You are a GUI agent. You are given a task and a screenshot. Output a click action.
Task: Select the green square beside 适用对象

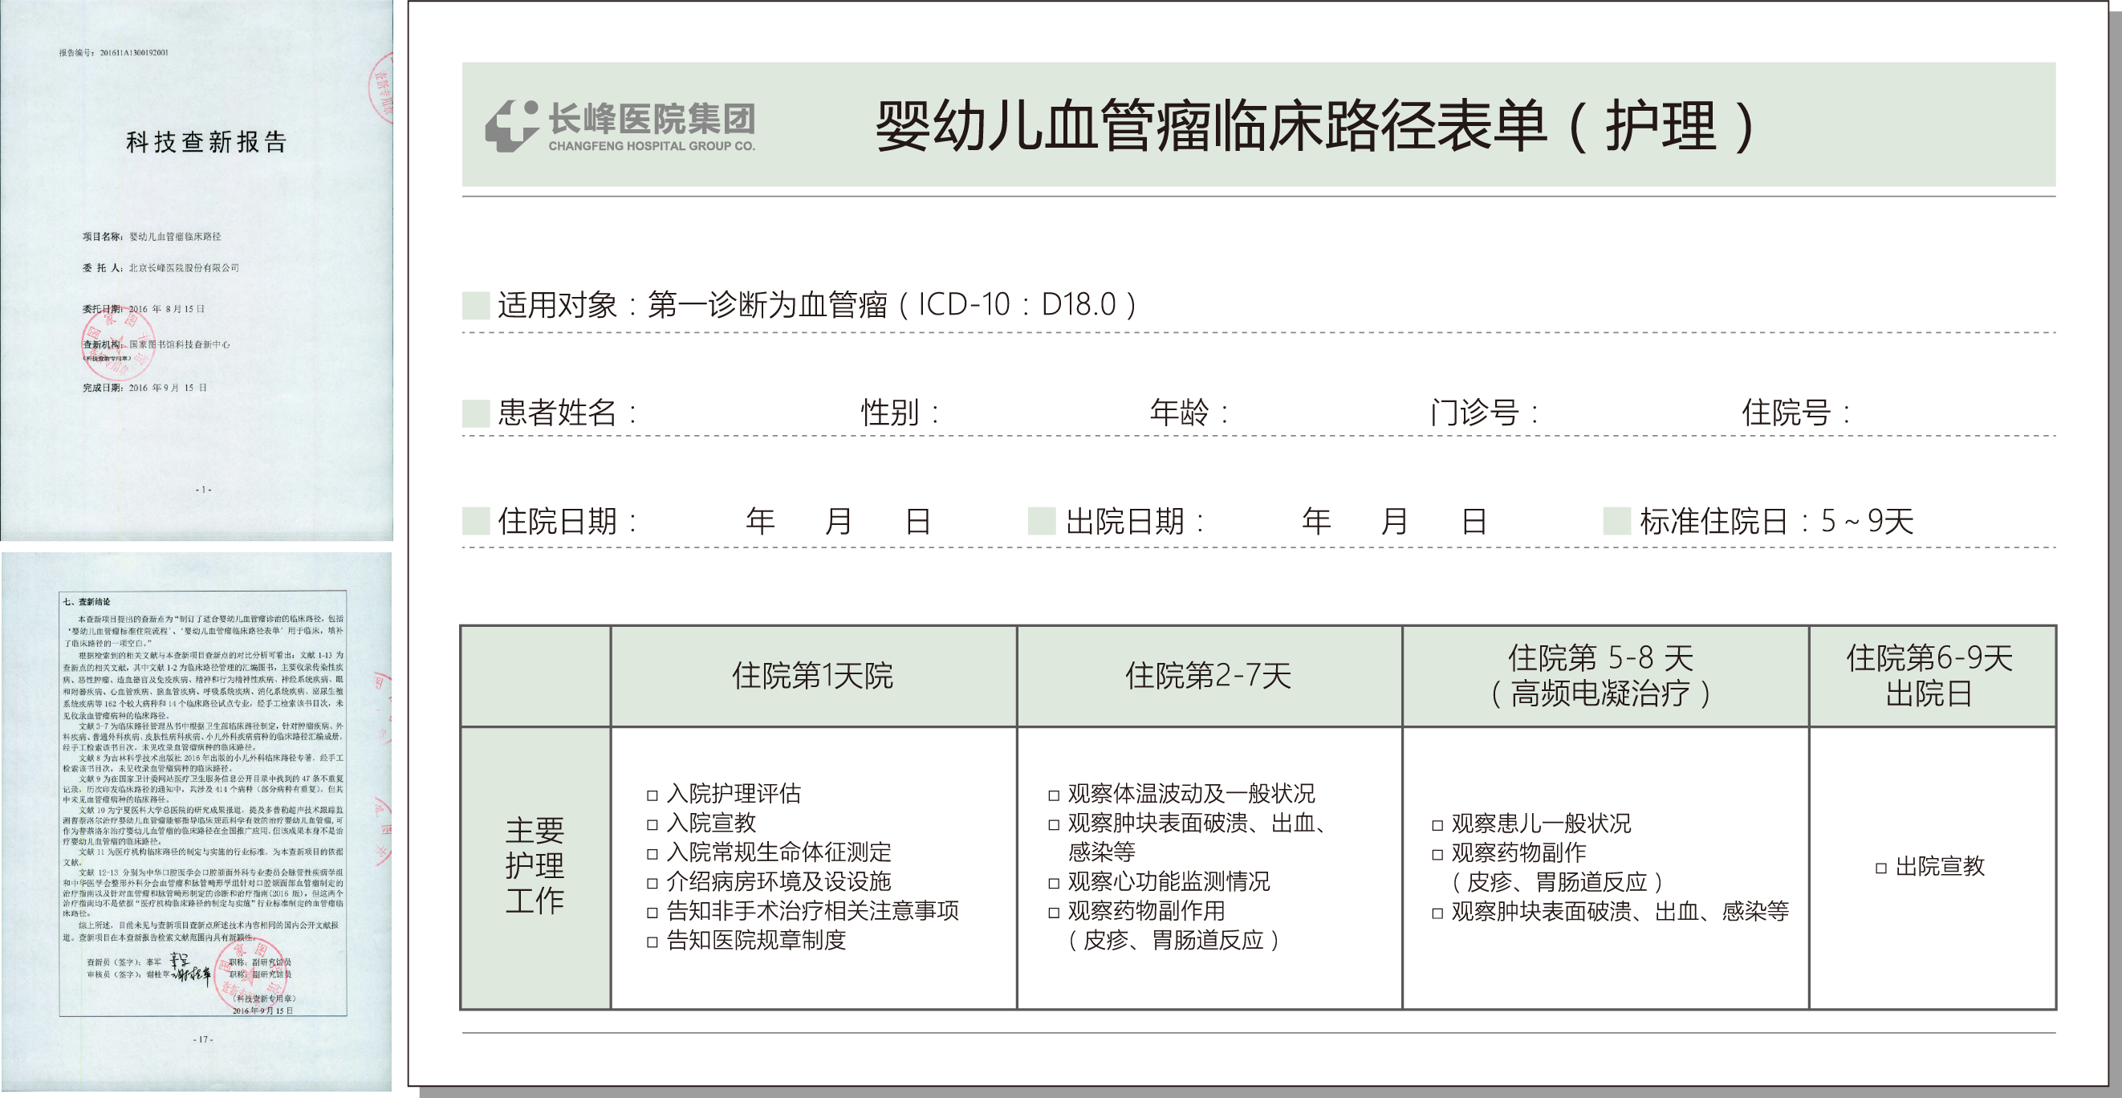[x=476, y=306]
